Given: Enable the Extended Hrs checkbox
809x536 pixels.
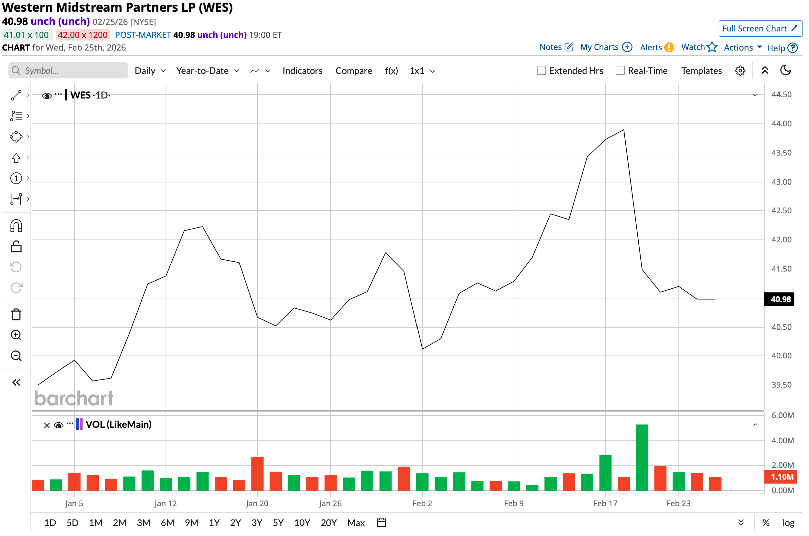Looking at the screenshot, I should (541, 70).
